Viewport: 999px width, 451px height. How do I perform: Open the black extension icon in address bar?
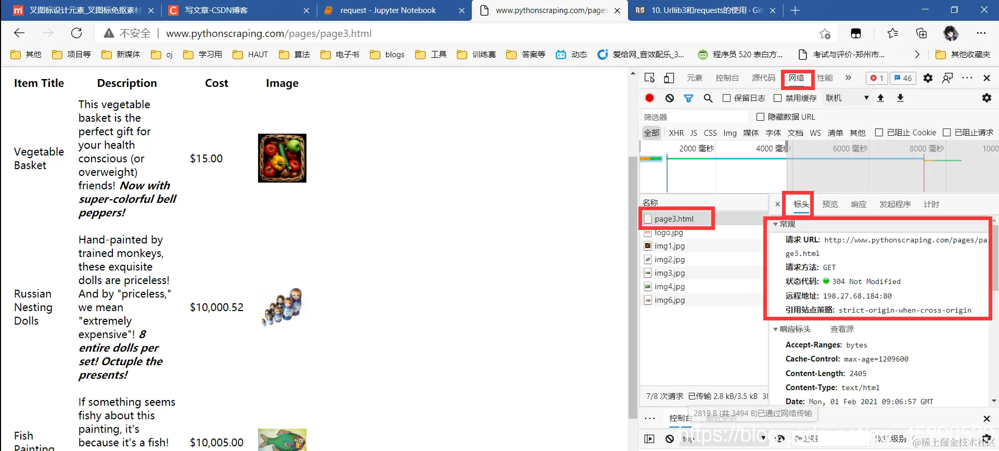point(856,34)
